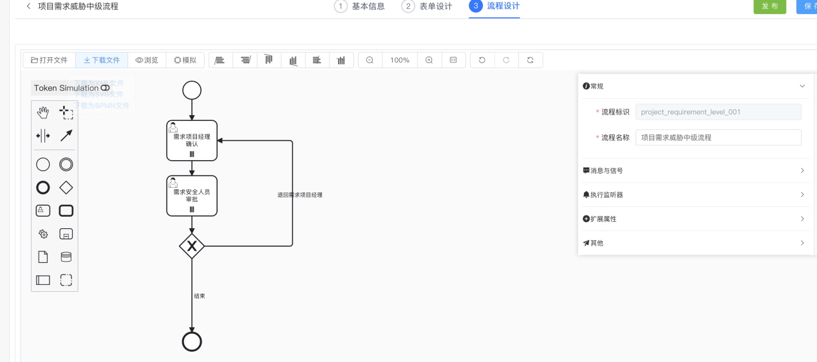Go to 表单设计 step
This screenshot has width=817, height=362.
tap(427, 6)
